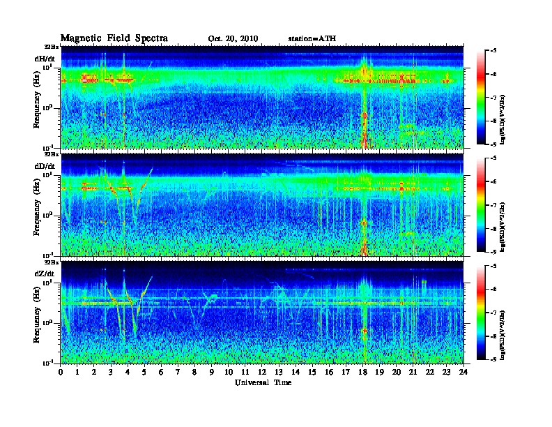
Task: Click the log PSD units label beside dZ/dt color bar
Action: 503,334
